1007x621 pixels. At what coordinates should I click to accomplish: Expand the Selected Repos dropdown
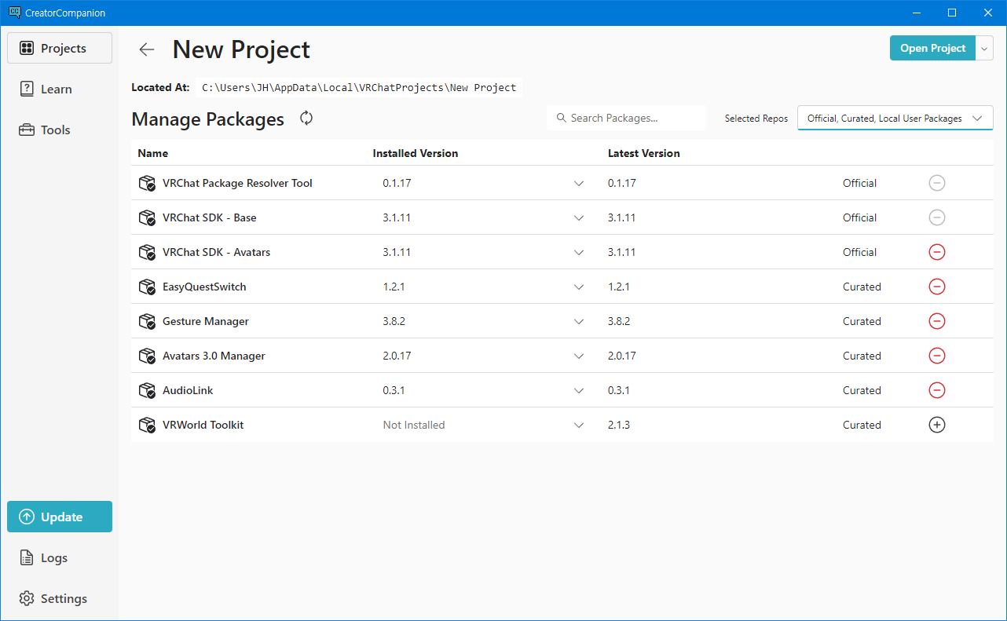[895, 118]
